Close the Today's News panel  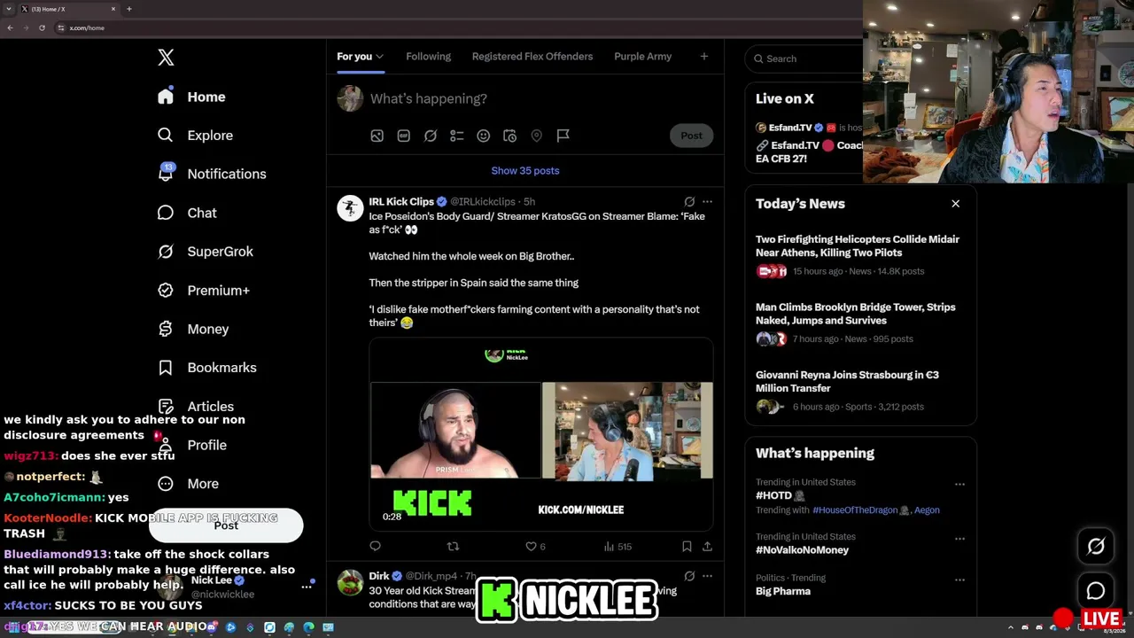[955, 204]
